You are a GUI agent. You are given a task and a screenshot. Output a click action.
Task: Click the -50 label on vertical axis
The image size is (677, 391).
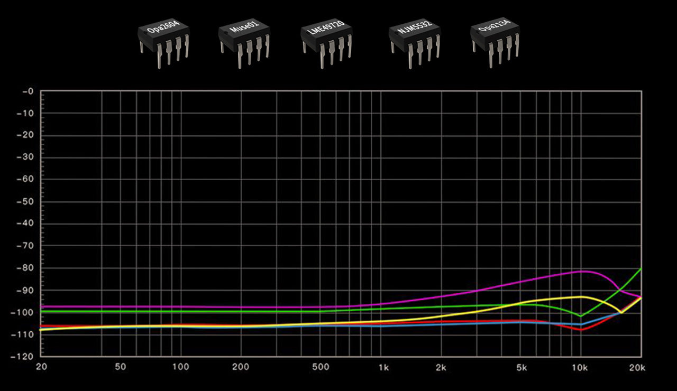click(x=25, y=202)
